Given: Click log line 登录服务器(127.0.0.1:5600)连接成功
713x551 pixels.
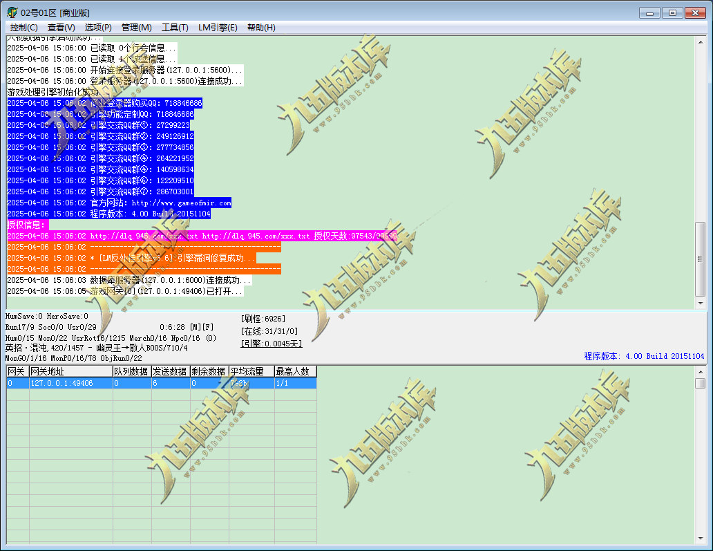Looking at the screenshot, I should tap(126, 81).
